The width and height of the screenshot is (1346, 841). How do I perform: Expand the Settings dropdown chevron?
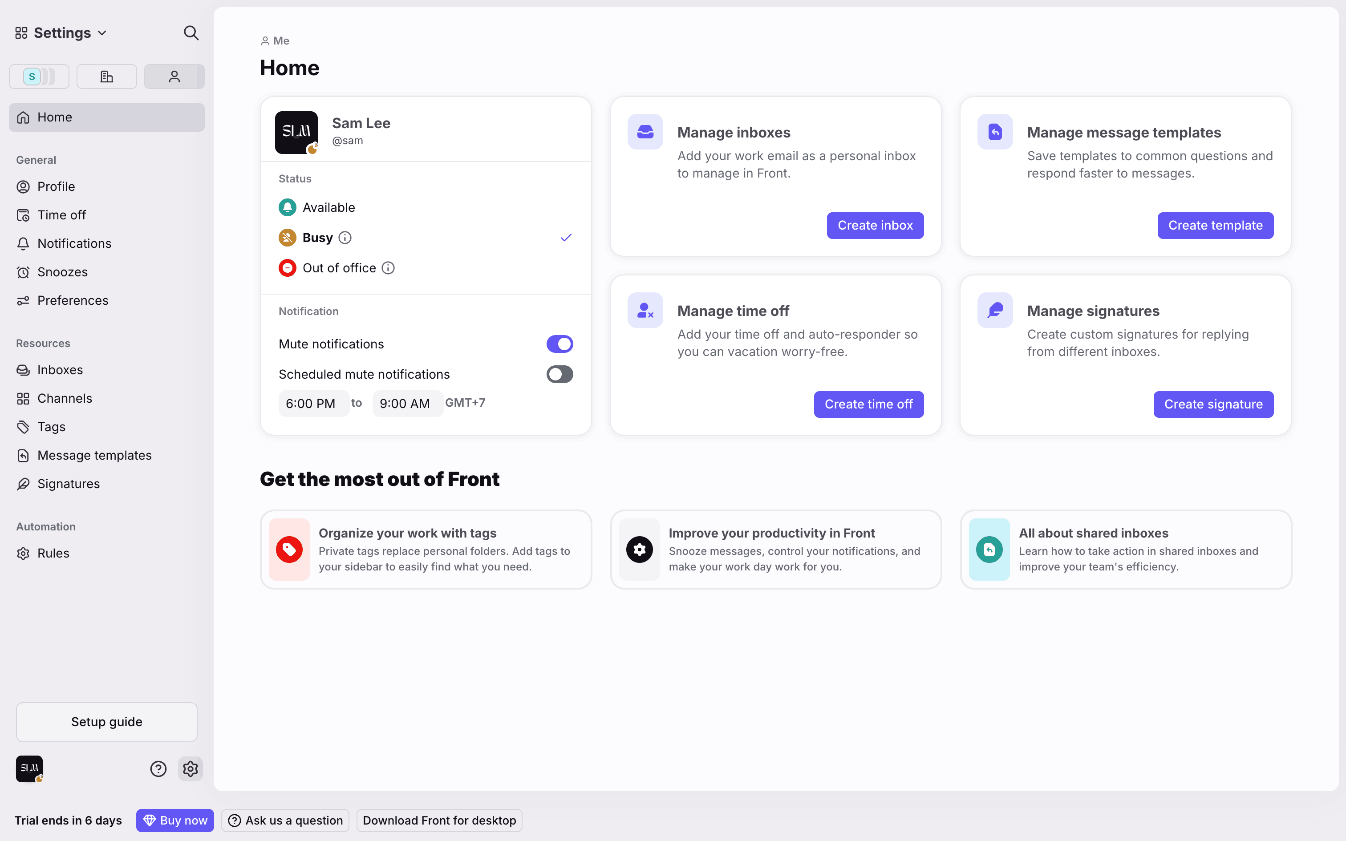pos(102,33)
